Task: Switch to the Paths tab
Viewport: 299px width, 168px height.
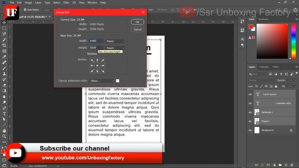Action: coord(276,67)
